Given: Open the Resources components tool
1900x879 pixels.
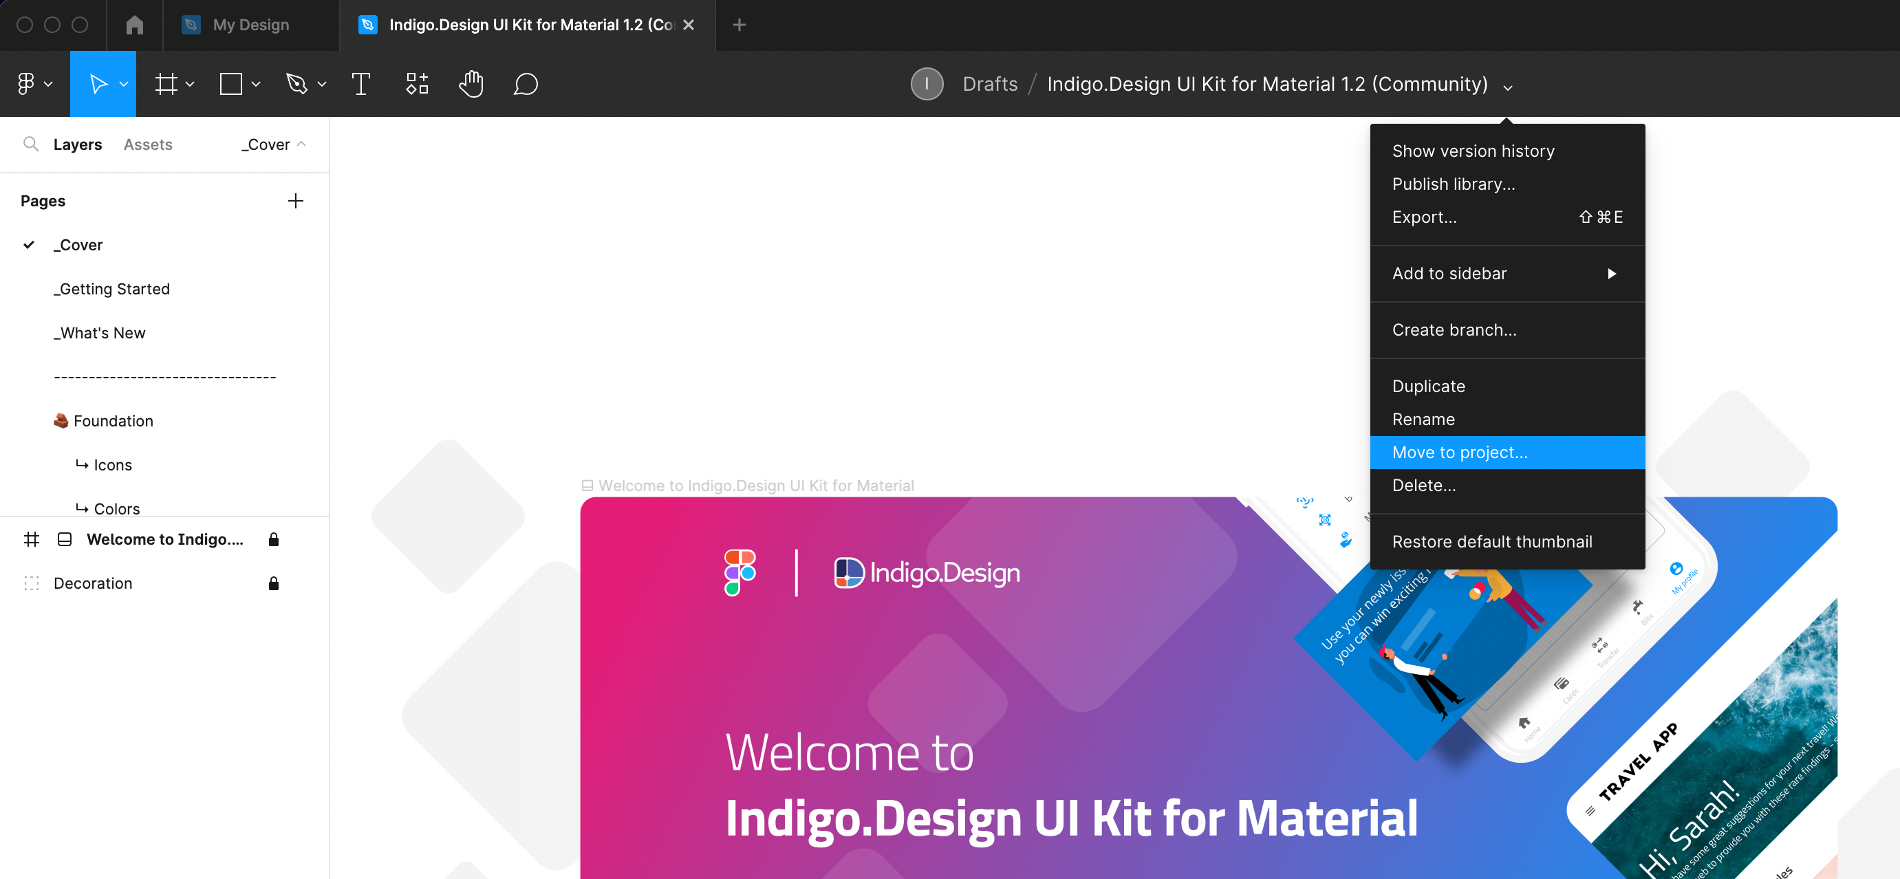Looking at the screenshot, I should pos(417,84).
